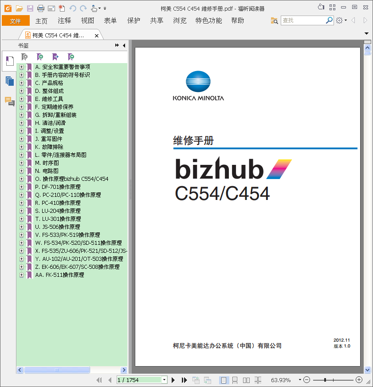Select continuous facing view icon

pyautogui.click(x=258, y=380)
